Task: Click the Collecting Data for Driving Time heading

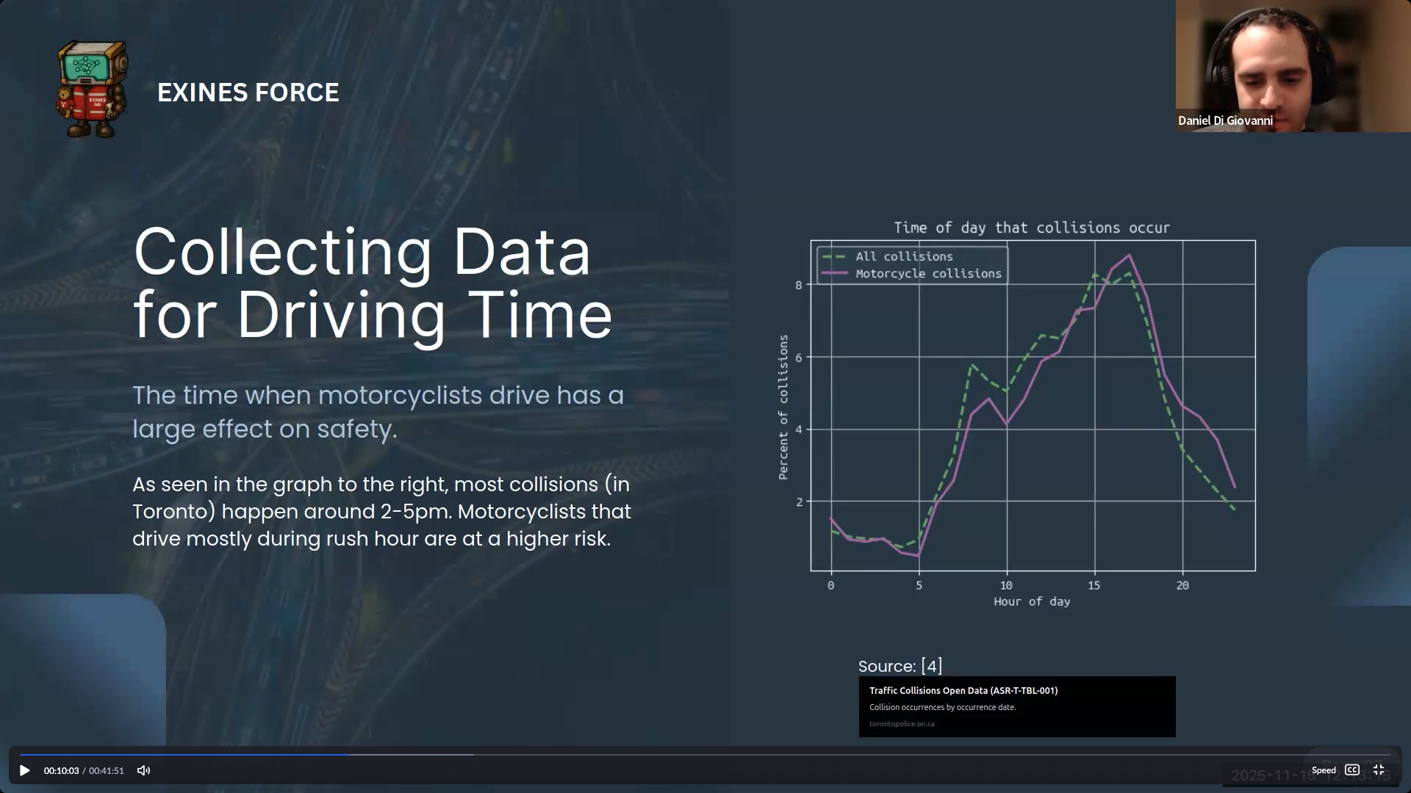Action: click(373, 283)
